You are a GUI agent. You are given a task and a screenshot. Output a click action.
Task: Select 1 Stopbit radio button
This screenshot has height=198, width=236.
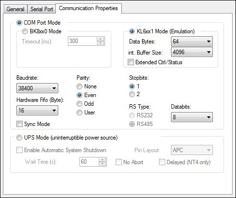(x=132, y=86)
